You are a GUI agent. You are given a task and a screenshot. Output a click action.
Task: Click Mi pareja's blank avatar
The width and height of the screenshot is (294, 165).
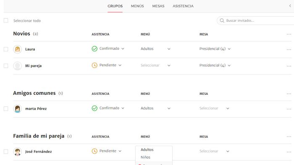click(18, 66)
